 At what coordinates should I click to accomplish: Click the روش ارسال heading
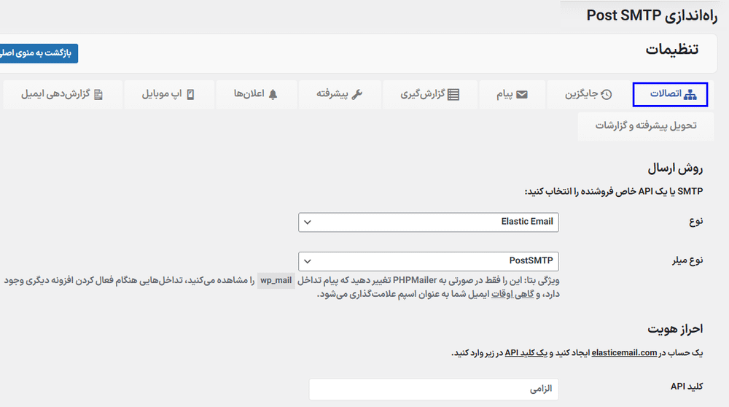[675, 168]
